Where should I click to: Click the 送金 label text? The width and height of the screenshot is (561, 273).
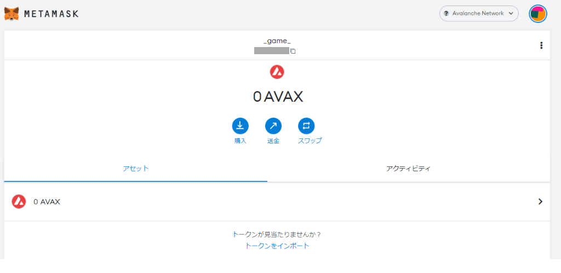click(273, 141)
